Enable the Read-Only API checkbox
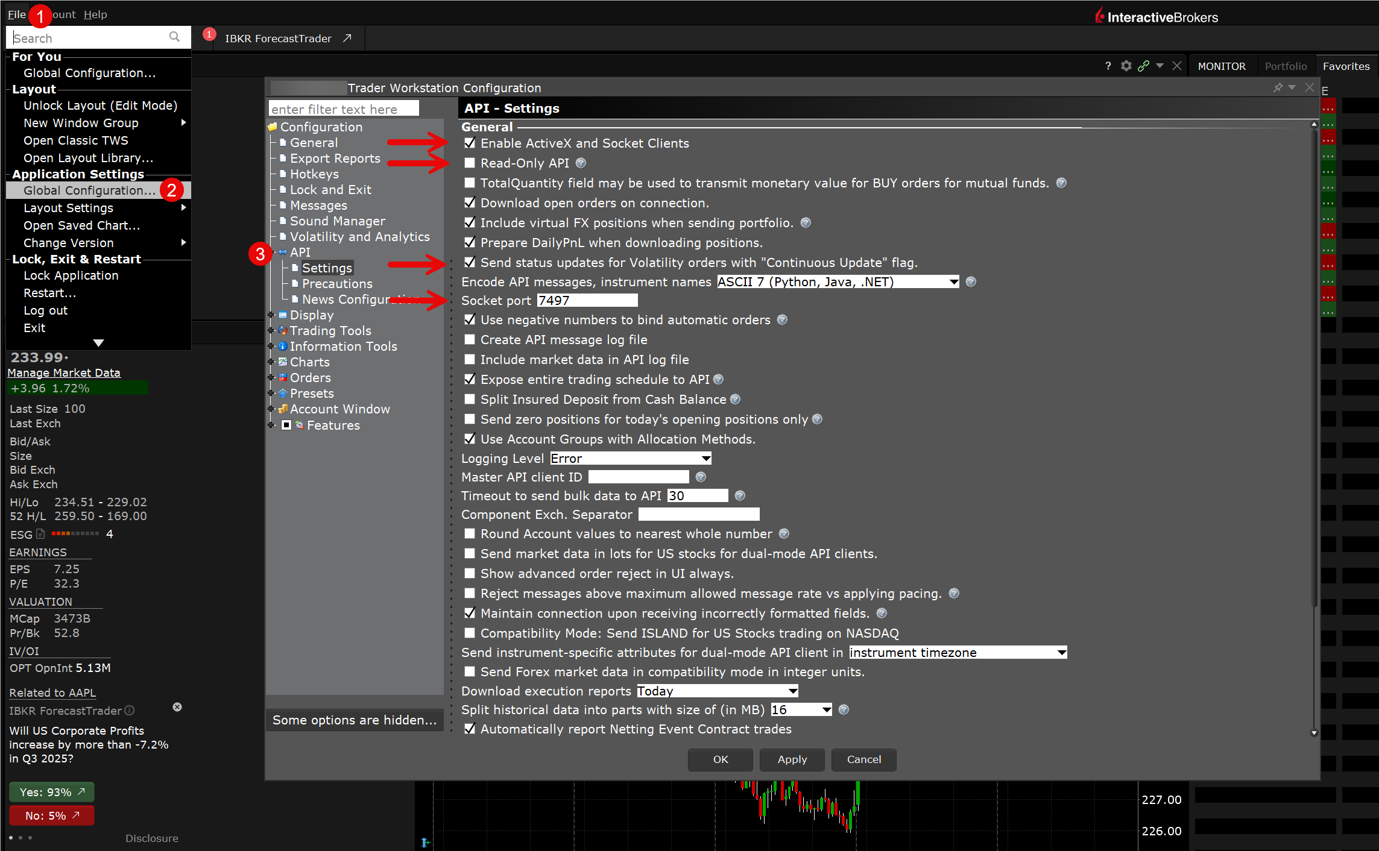This screenshot has height=851, width=1379. pos(470,163)
